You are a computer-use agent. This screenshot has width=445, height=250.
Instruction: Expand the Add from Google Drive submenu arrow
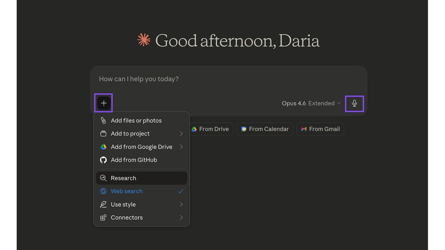pyautogui.click(x=181, y=147)
